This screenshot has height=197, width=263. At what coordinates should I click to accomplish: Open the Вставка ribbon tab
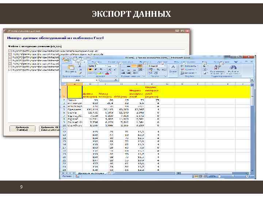[97, 62]
